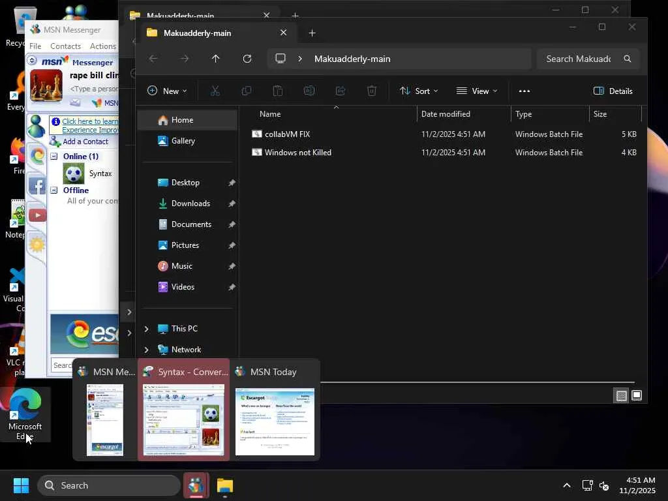This screenshot has width=668, height=501.
Task: Click the weather sun tab in Messenger
Action: click(37, 245)
